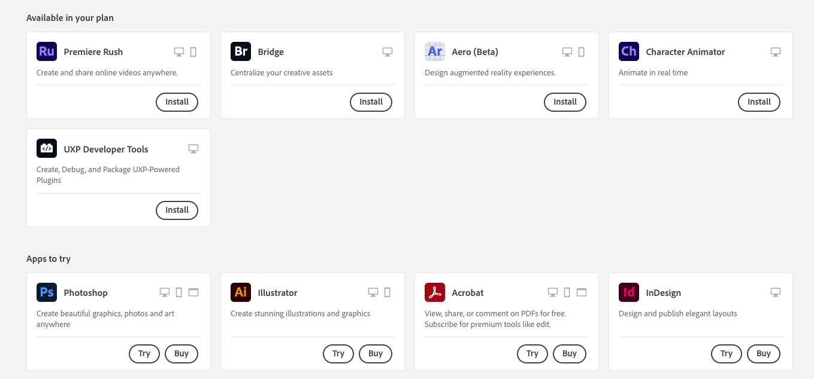Click the Aero (Beta) app icon
The width and height of the screenshot is (814, 379).
click(x=434, y=51)
